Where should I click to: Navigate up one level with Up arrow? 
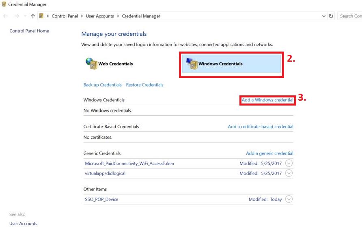[x=33, y=16]
